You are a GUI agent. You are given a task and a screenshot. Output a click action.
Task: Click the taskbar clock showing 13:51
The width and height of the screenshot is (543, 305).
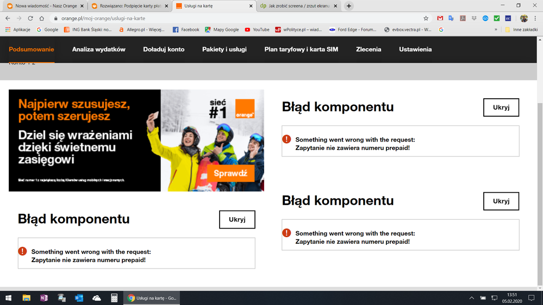512,298
